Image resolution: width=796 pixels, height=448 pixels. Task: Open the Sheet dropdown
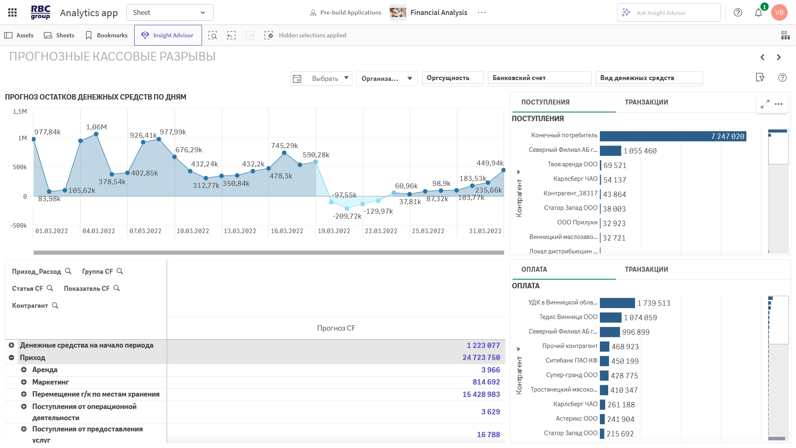click(170, 12)
